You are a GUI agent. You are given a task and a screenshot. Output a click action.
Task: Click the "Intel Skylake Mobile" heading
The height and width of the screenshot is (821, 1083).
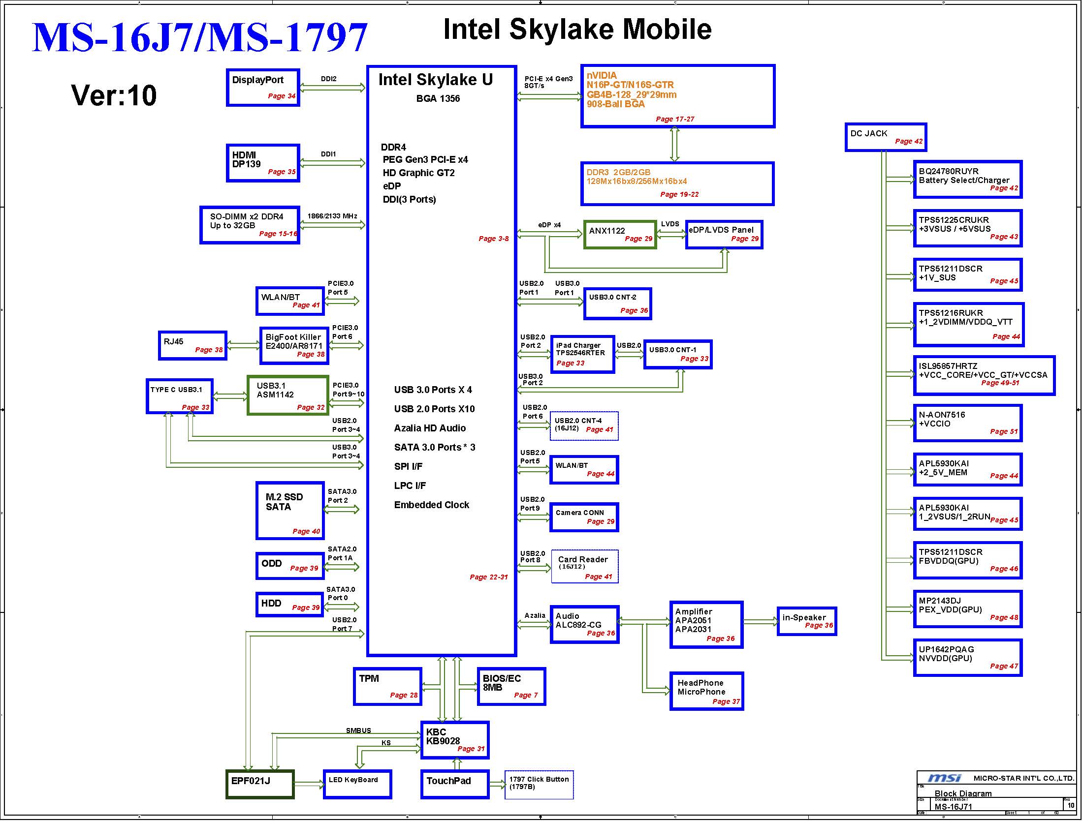(577, 29)
